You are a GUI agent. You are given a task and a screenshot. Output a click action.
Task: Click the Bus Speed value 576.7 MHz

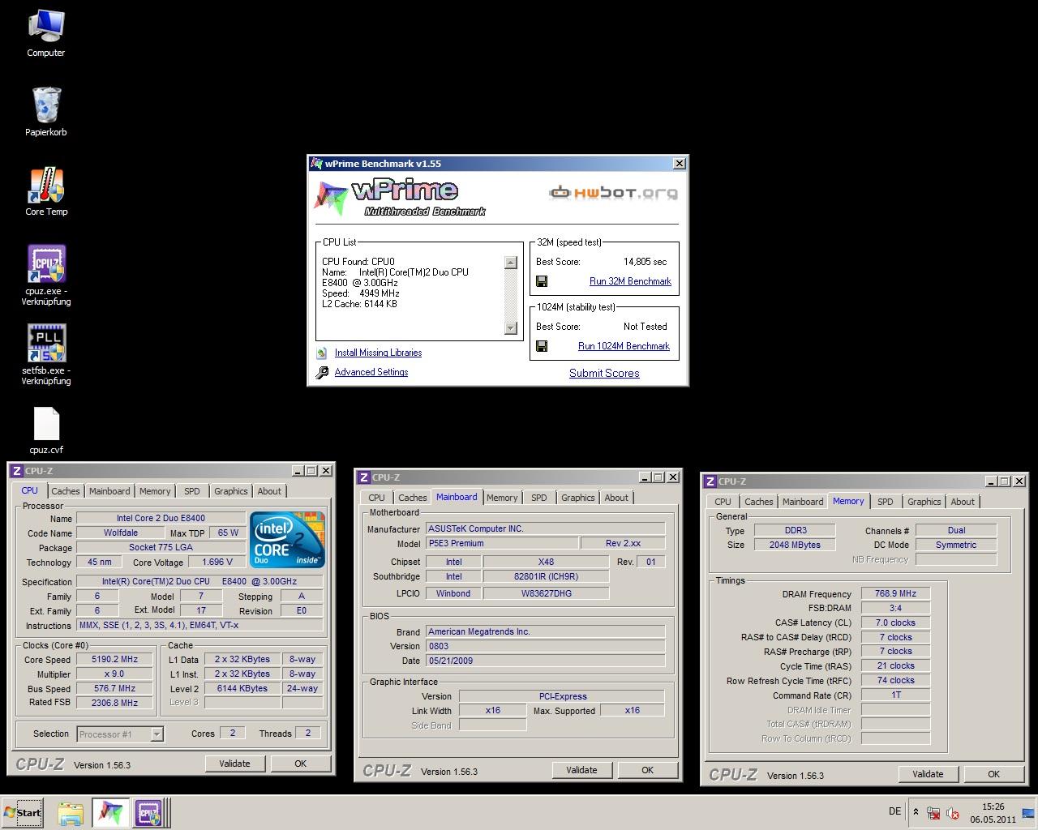[x=115, y=689]
